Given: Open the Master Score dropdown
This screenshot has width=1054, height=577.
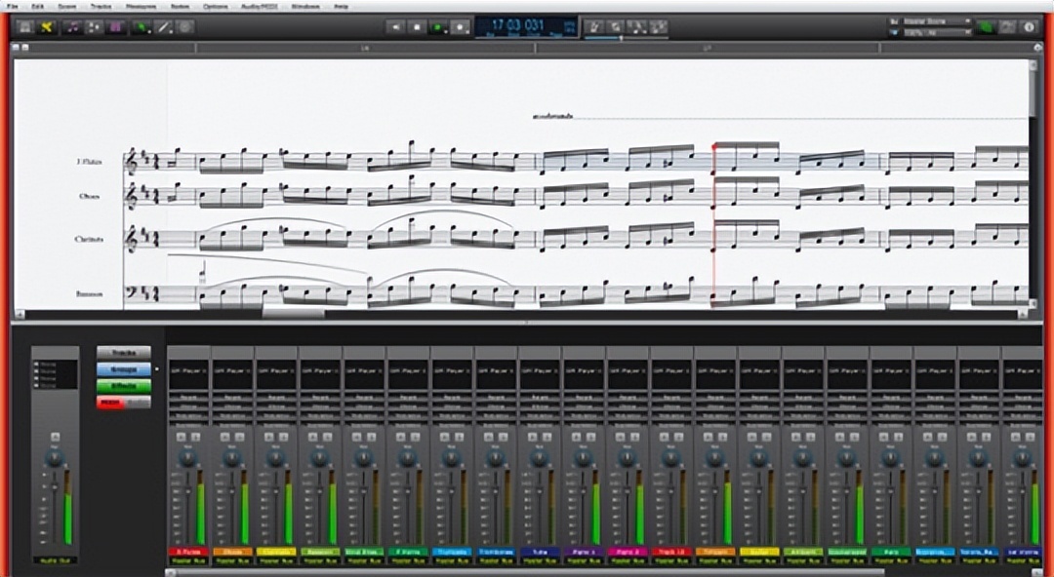Looking at the screenshot, I should point(937,20).
